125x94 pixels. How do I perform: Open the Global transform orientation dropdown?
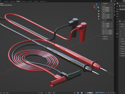tap(41, 93)
